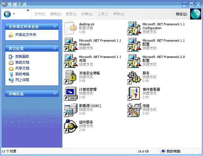Open the 事件查看器 Event Viewer icon
The image size is (203, 156).
(x=134, y=94)
